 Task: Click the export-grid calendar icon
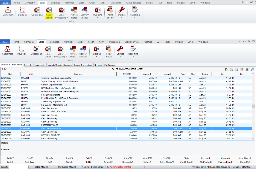tap(236, 69)
